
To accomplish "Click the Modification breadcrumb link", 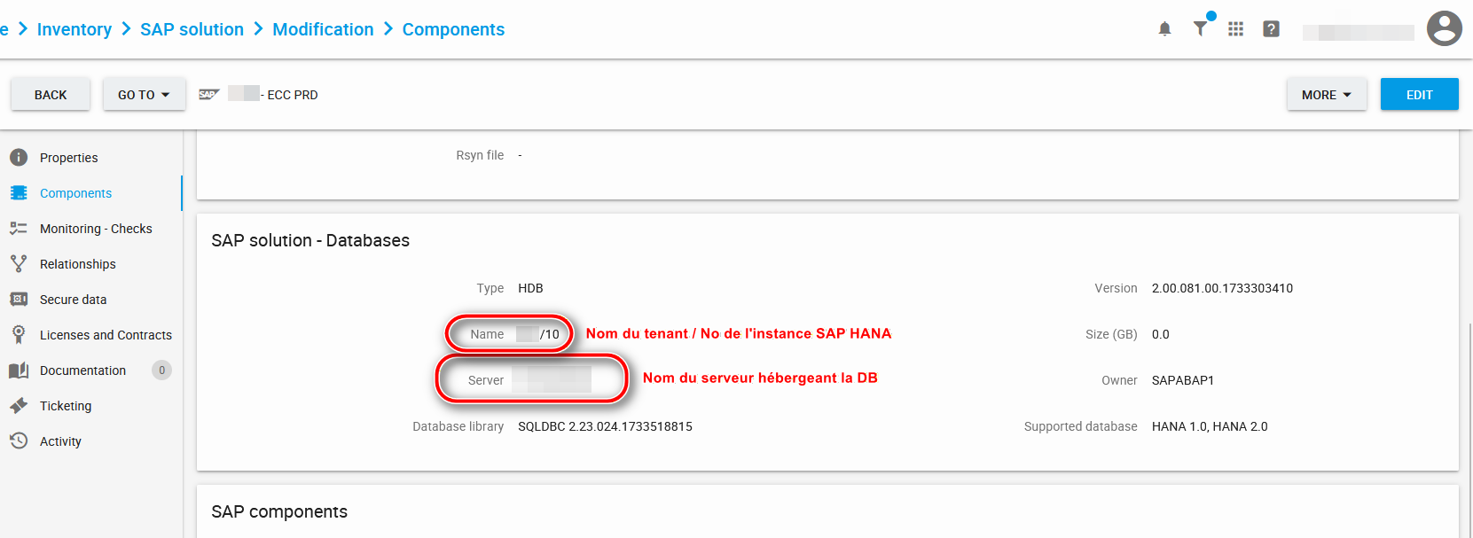I will [323, 29].
